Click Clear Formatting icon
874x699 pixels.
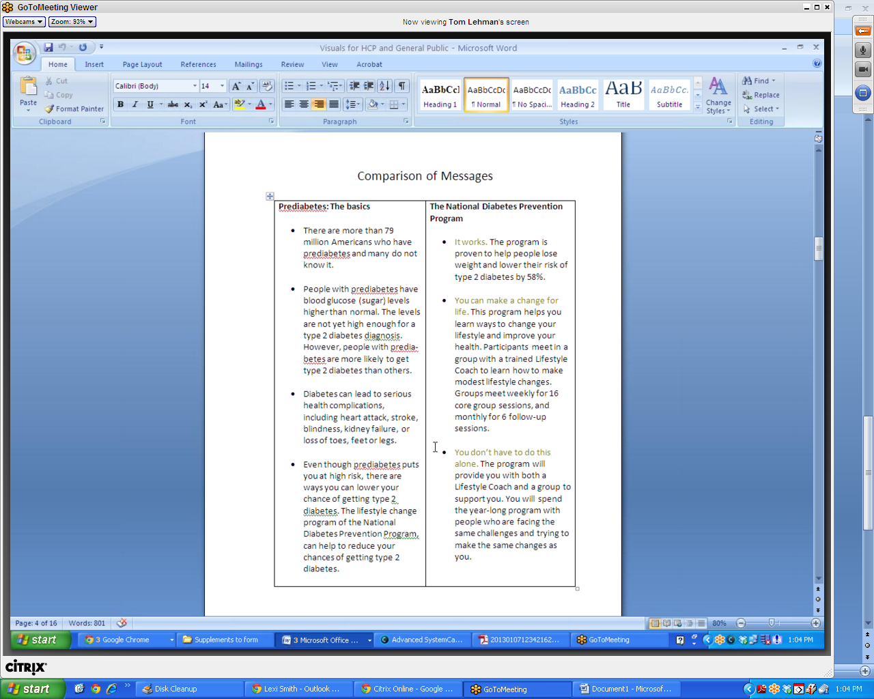click(x=267, y=86)
